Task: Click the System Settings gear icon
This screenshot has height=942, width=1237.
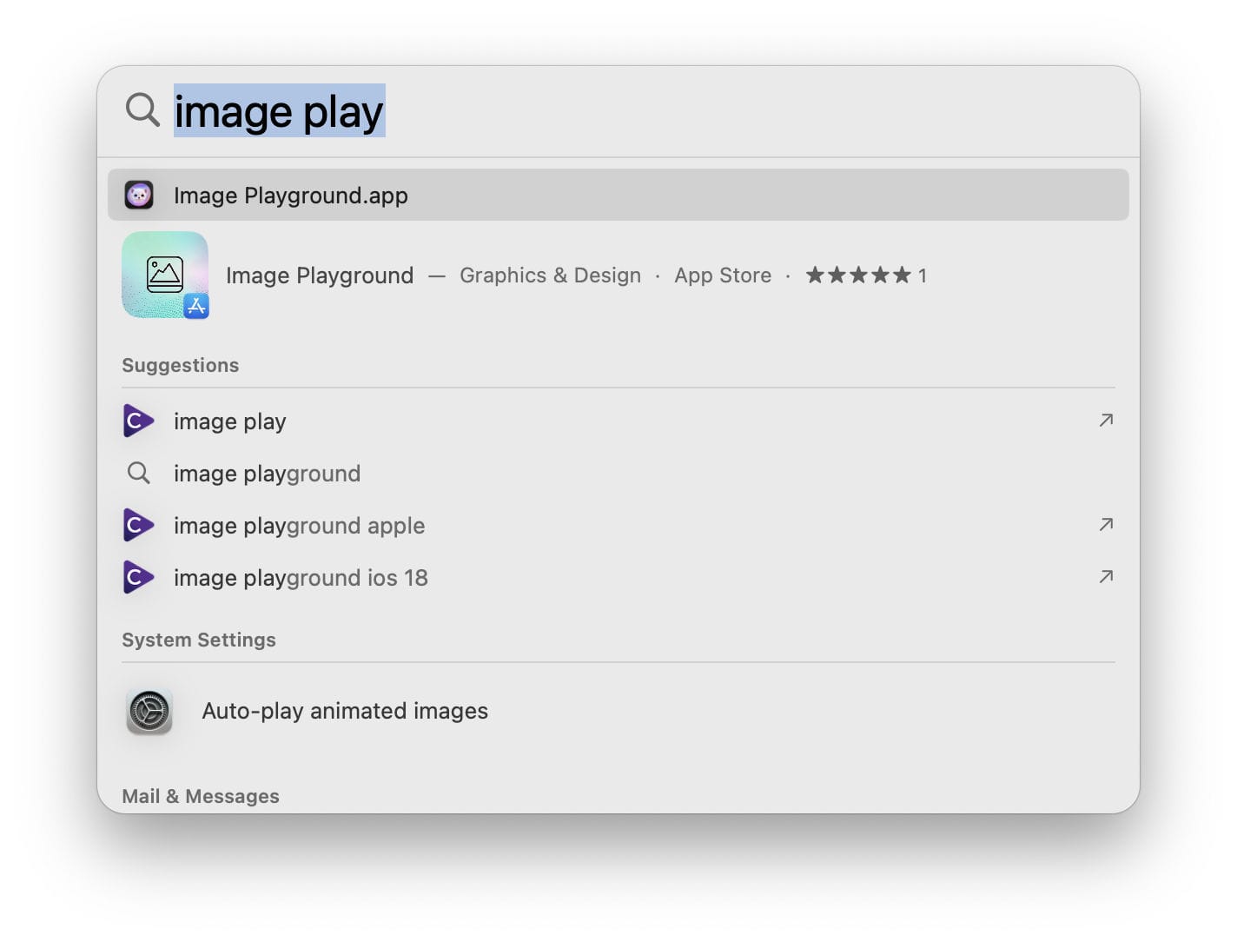Action: (x=149, y=712)
